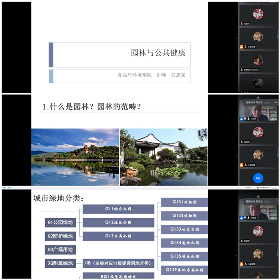Click the G2防护绿地 box

click(60, 236)
